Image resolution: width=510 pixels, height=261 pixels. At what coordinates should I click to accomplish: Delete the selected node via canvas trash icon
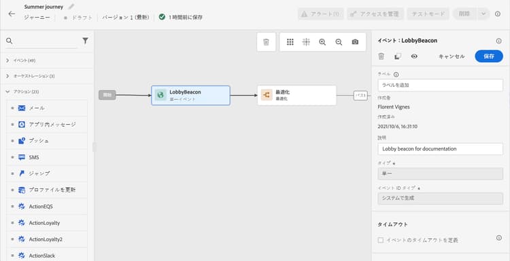[x=266, y=42]
